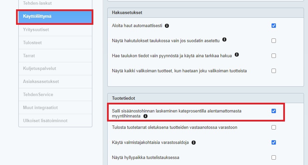This screenshot has height=165, width=308.
Task: Tick 'Näytä kaikki valikoiman tuotteet' checkbox
Action: tap(274, 71)
